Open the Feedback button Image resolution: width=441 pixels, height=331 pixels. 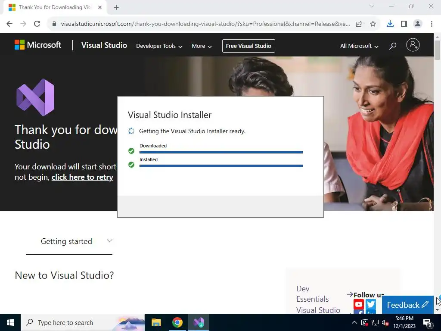(x=407, y=305)
